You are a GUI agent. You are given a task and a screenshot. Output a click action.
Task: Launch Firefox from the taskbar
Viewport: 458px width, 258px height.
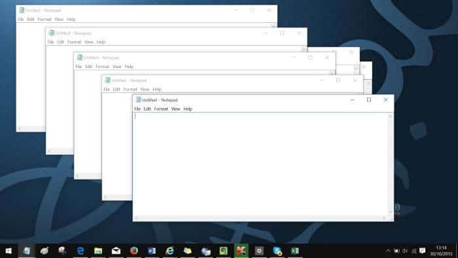coord(133,251)
